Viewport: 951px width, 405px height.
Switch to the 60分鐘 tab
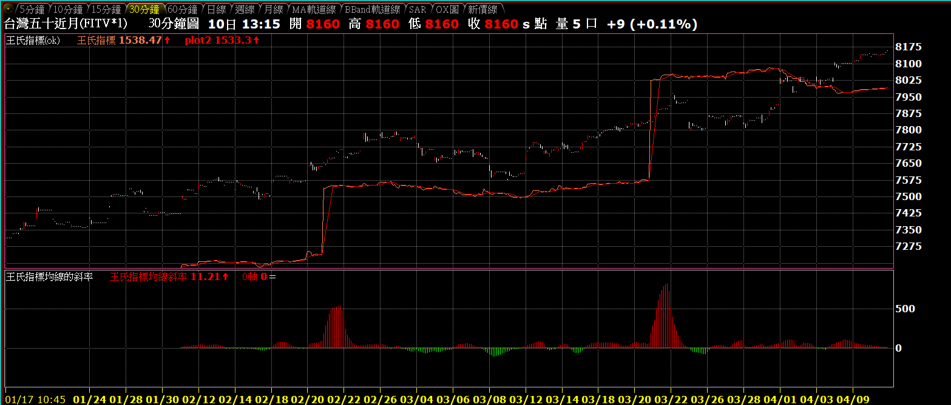(x=183, y=10)
